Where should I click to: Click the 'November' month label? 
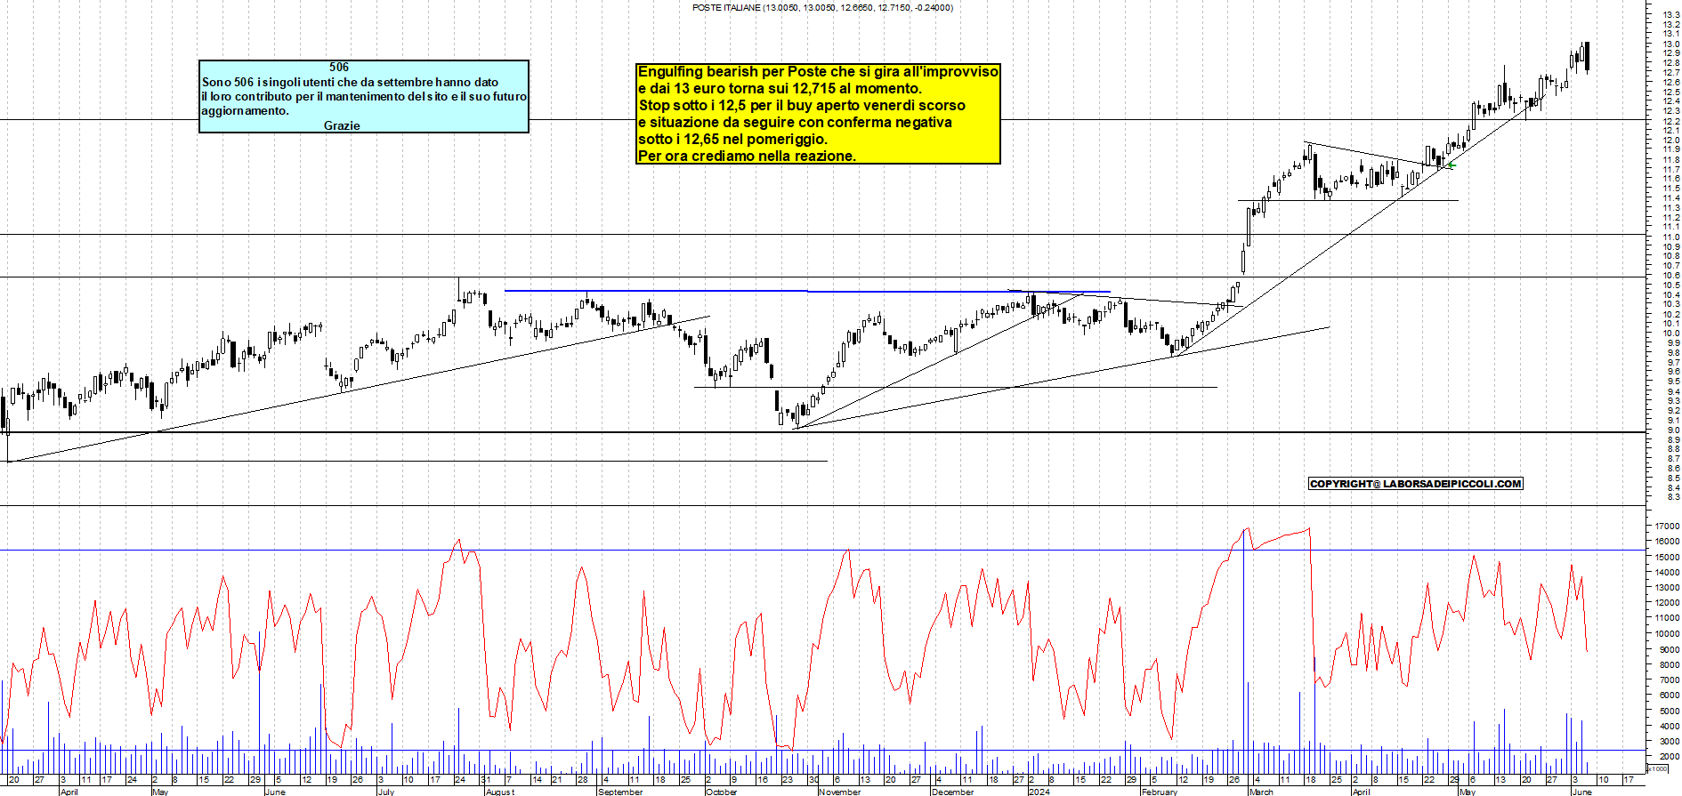coord(839,792)
